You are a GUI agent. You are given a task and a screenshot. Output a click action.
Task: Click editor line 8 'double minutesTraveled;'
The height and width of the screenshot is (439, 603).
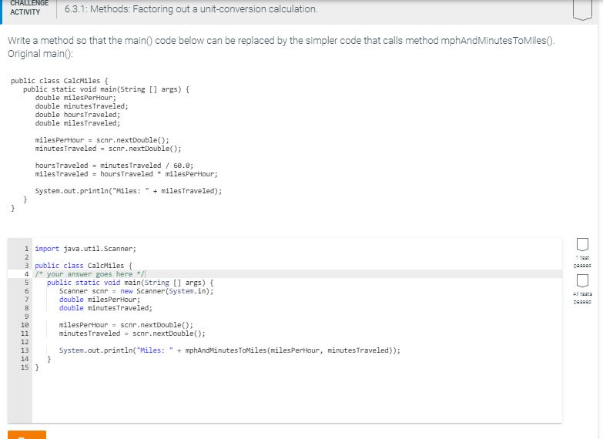106,308
